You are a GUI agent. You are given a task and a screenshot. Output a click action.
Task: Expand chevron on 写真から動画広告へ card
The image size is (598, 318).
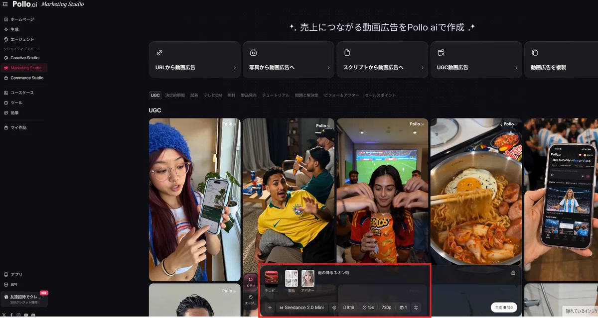[328, 68]
